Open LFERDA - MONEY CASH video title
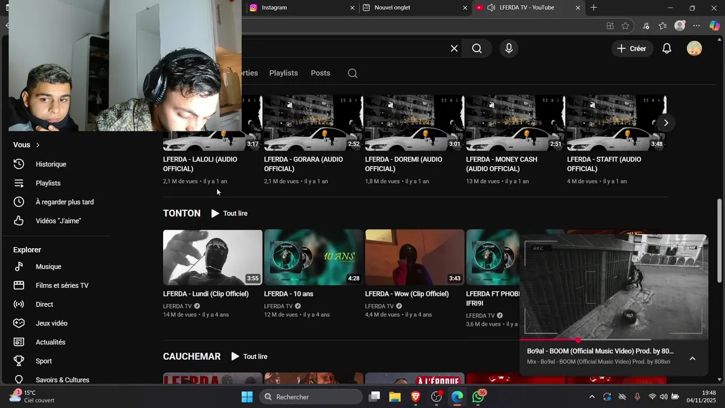This screenshot has height=408, width=725. [502, 164]
